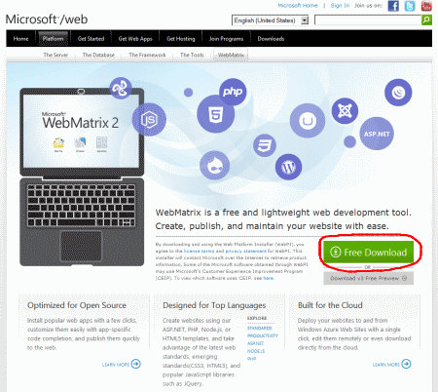438x392 pixels.
Task: Open the Twitter bird icon
Action: click(x=410, y=6)
